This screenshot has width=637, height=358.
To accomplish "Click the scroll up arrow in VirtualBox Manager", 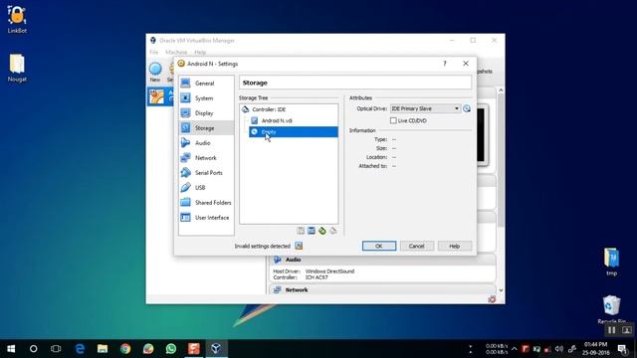I will (501, 90).
